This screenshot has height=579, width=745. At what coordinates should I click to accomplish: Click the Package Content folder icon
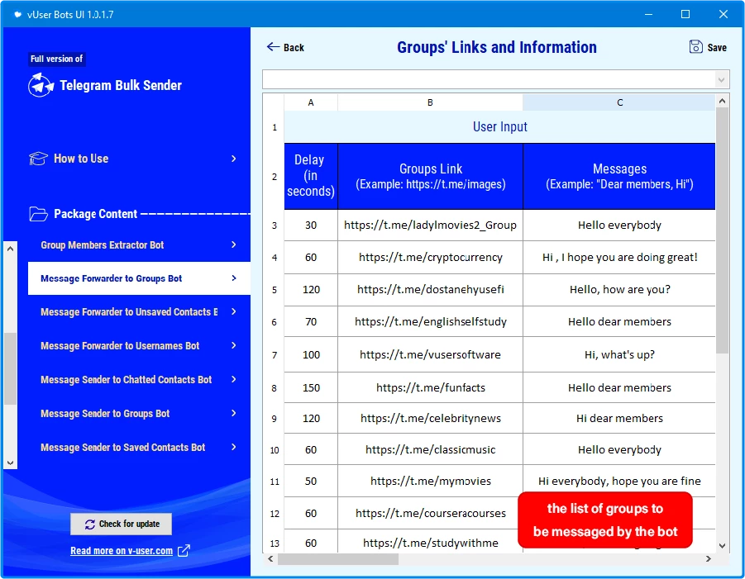tap(38, 214)
